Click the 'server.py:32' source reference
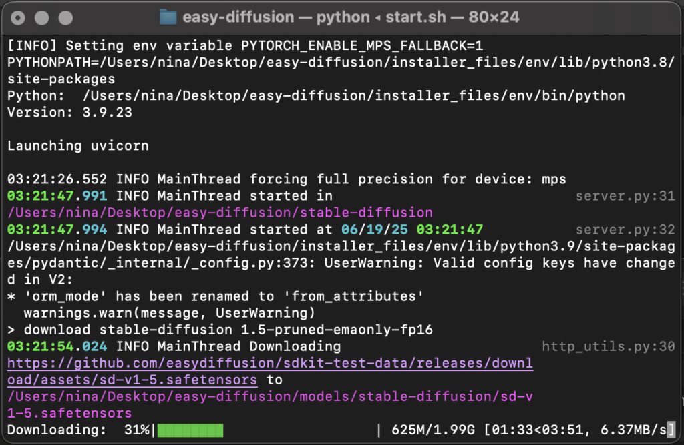 point(625,230)
